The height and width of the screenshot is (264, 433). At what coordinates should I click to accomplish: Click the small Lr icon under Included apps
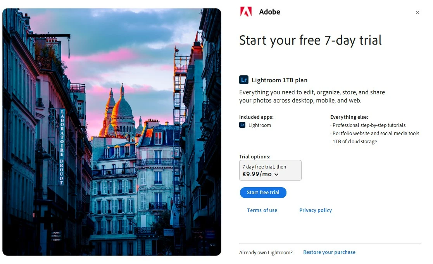pos(242,125)
